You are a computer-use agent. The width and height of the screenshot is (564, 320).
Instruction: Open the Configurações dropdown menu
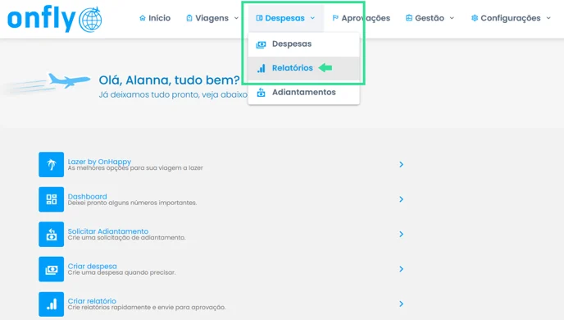511,18
